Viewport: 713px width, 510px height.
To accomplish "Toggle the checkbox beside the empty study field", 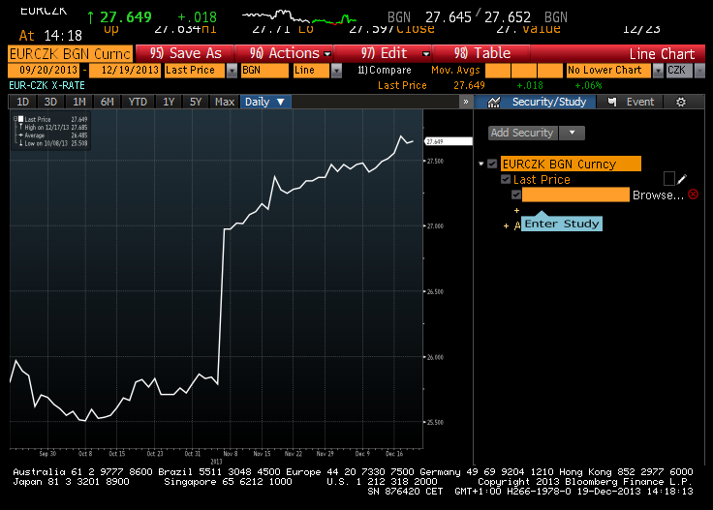I will 516,195.
